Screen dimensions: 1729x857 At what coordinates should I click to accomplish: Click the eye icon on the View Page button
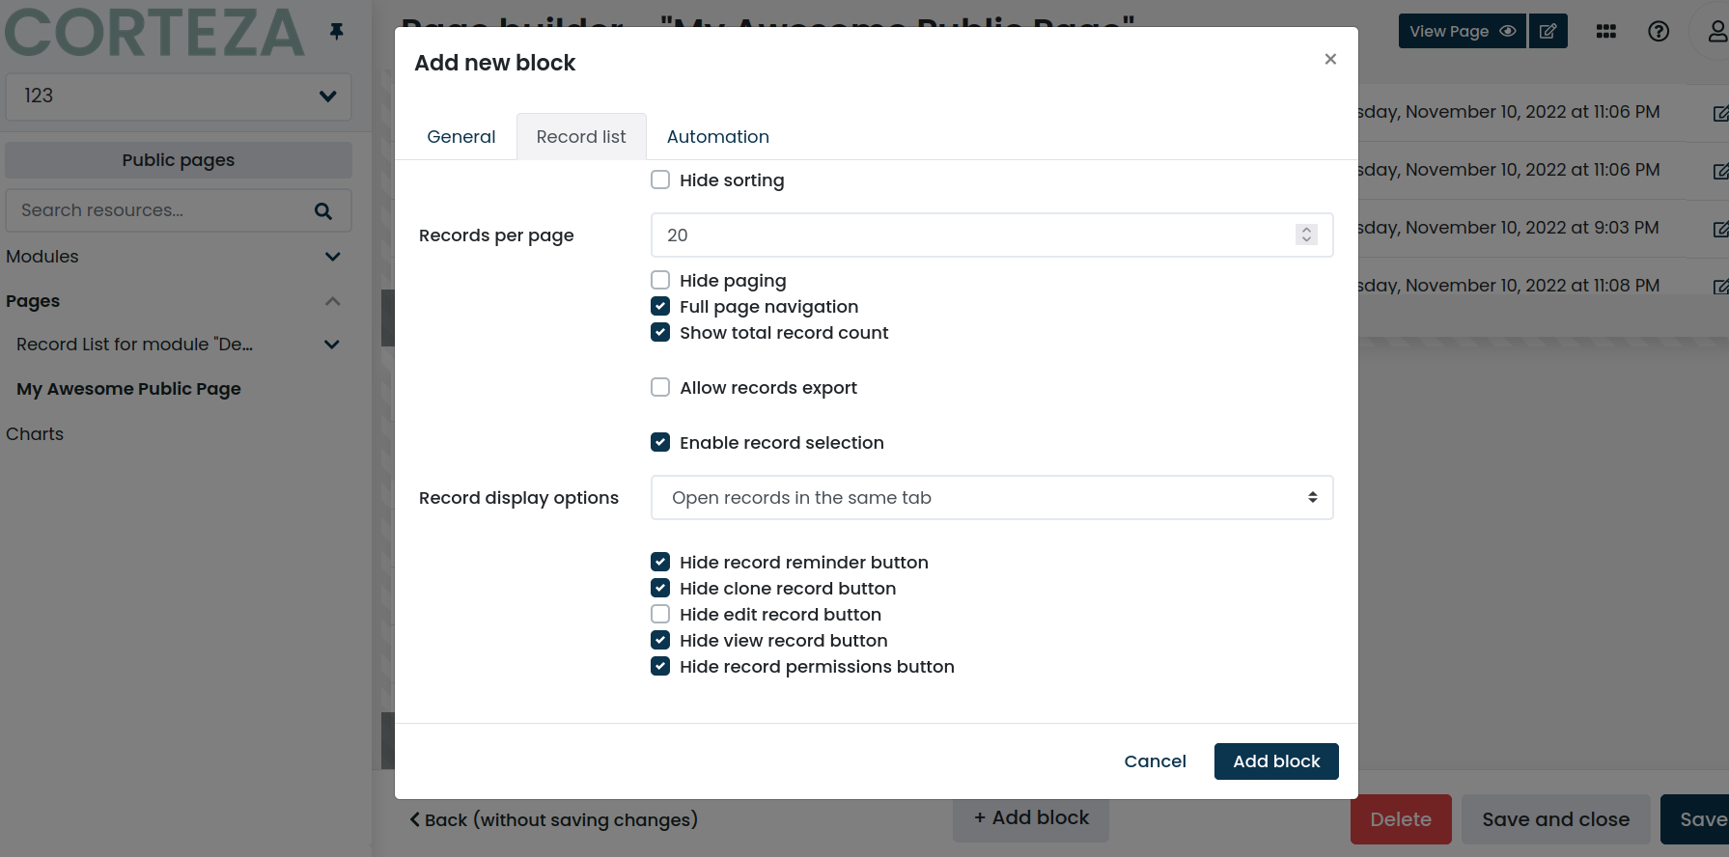point(1505,30)
